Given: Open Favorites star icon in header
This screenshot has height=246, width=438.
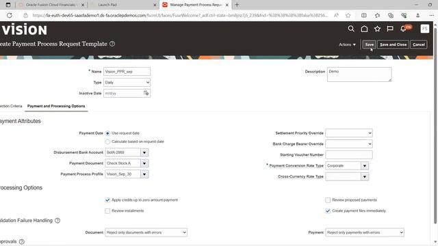Looking at the screenshot, I should coord(377,29).
